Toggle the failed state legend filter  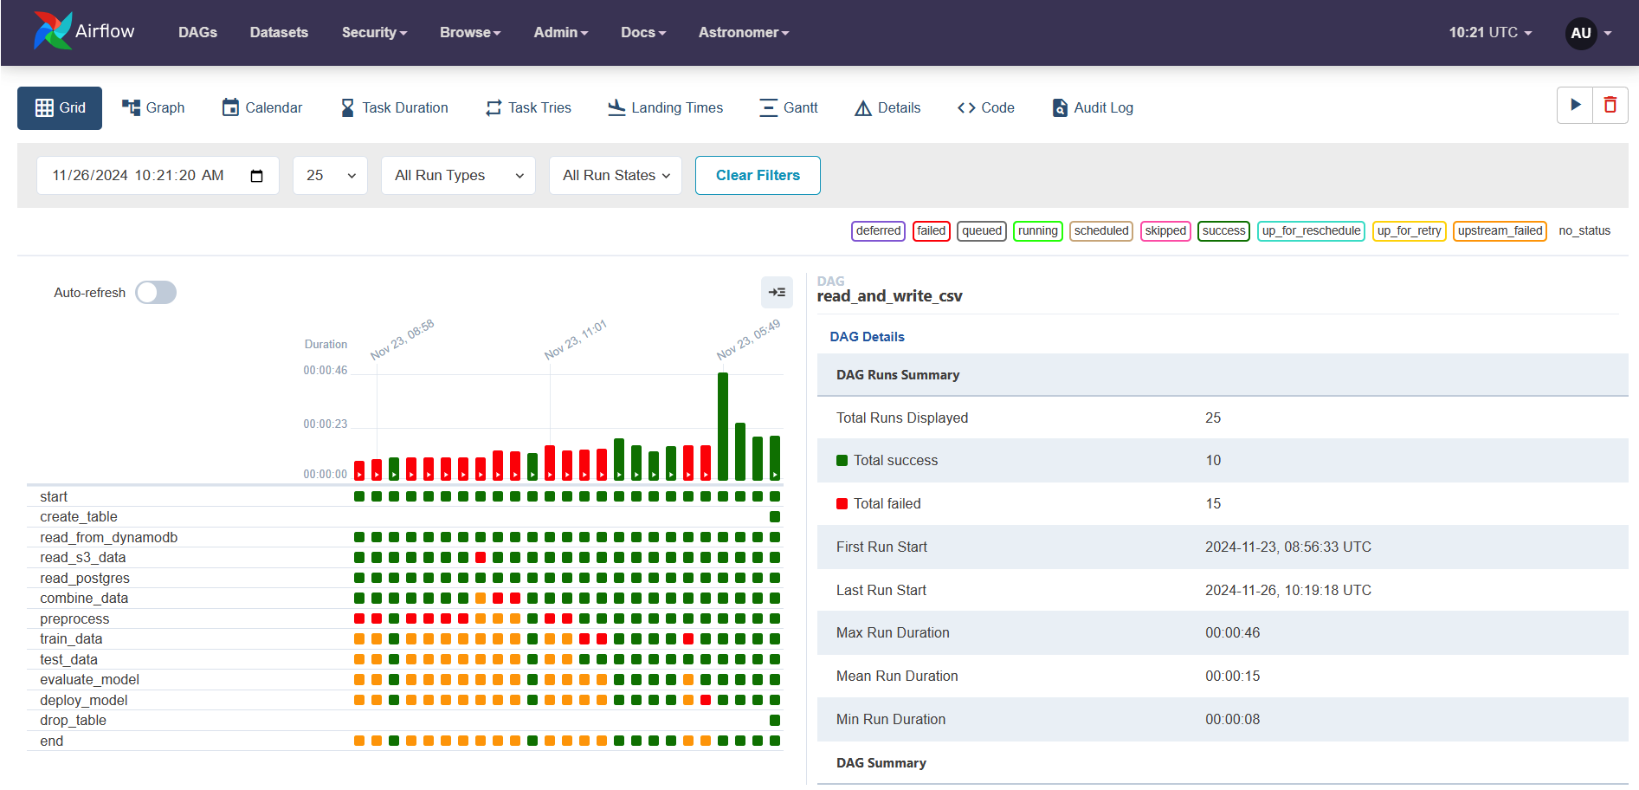pyautogui.click(x=931, y=231)
